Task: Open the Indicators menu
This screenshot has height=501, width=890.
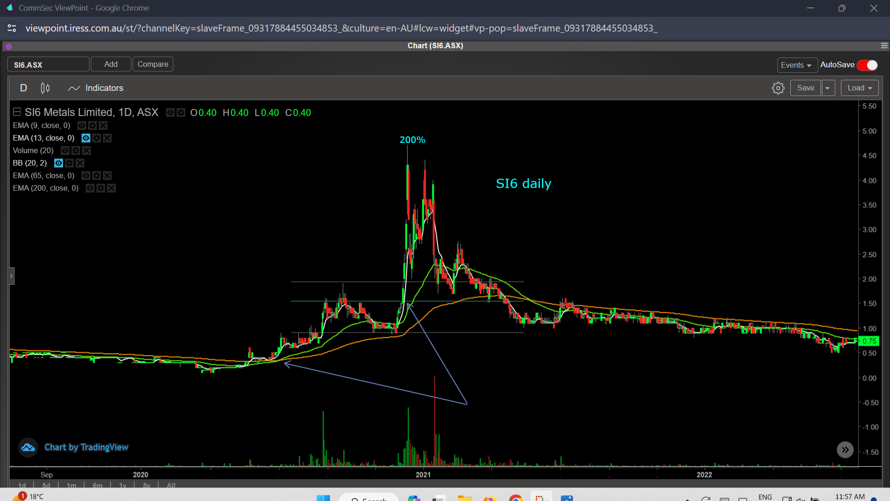Action: point(95,88)
